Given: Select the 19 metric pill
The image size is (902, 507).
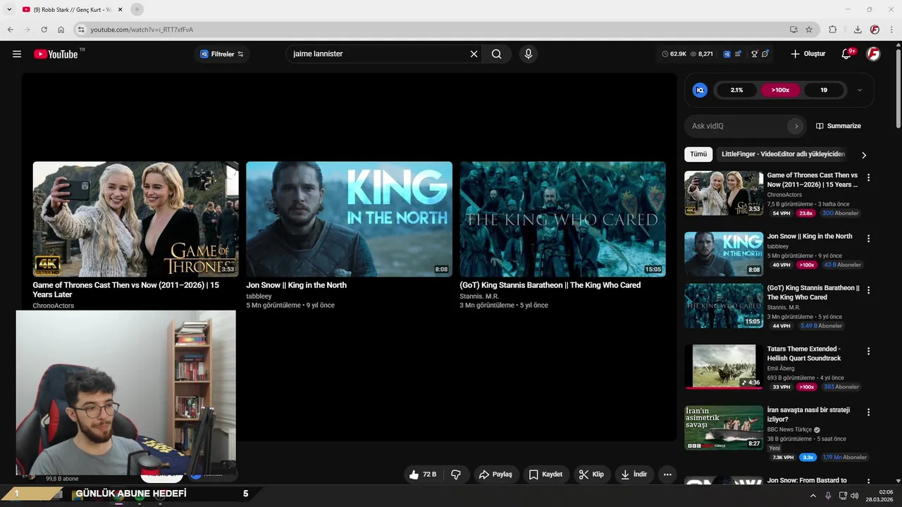Looking at the screenshot, I should 824,90.
